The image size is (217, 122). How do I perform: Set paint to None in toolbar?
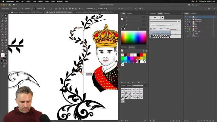click(6, 61)
